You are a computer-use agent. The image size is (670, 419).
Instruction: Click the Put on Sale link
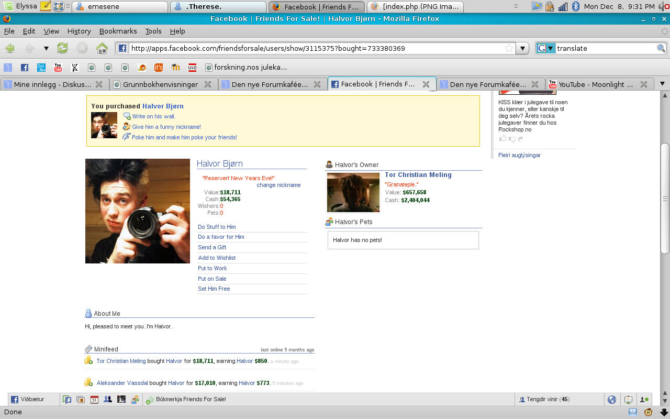[x=212, y=279]
